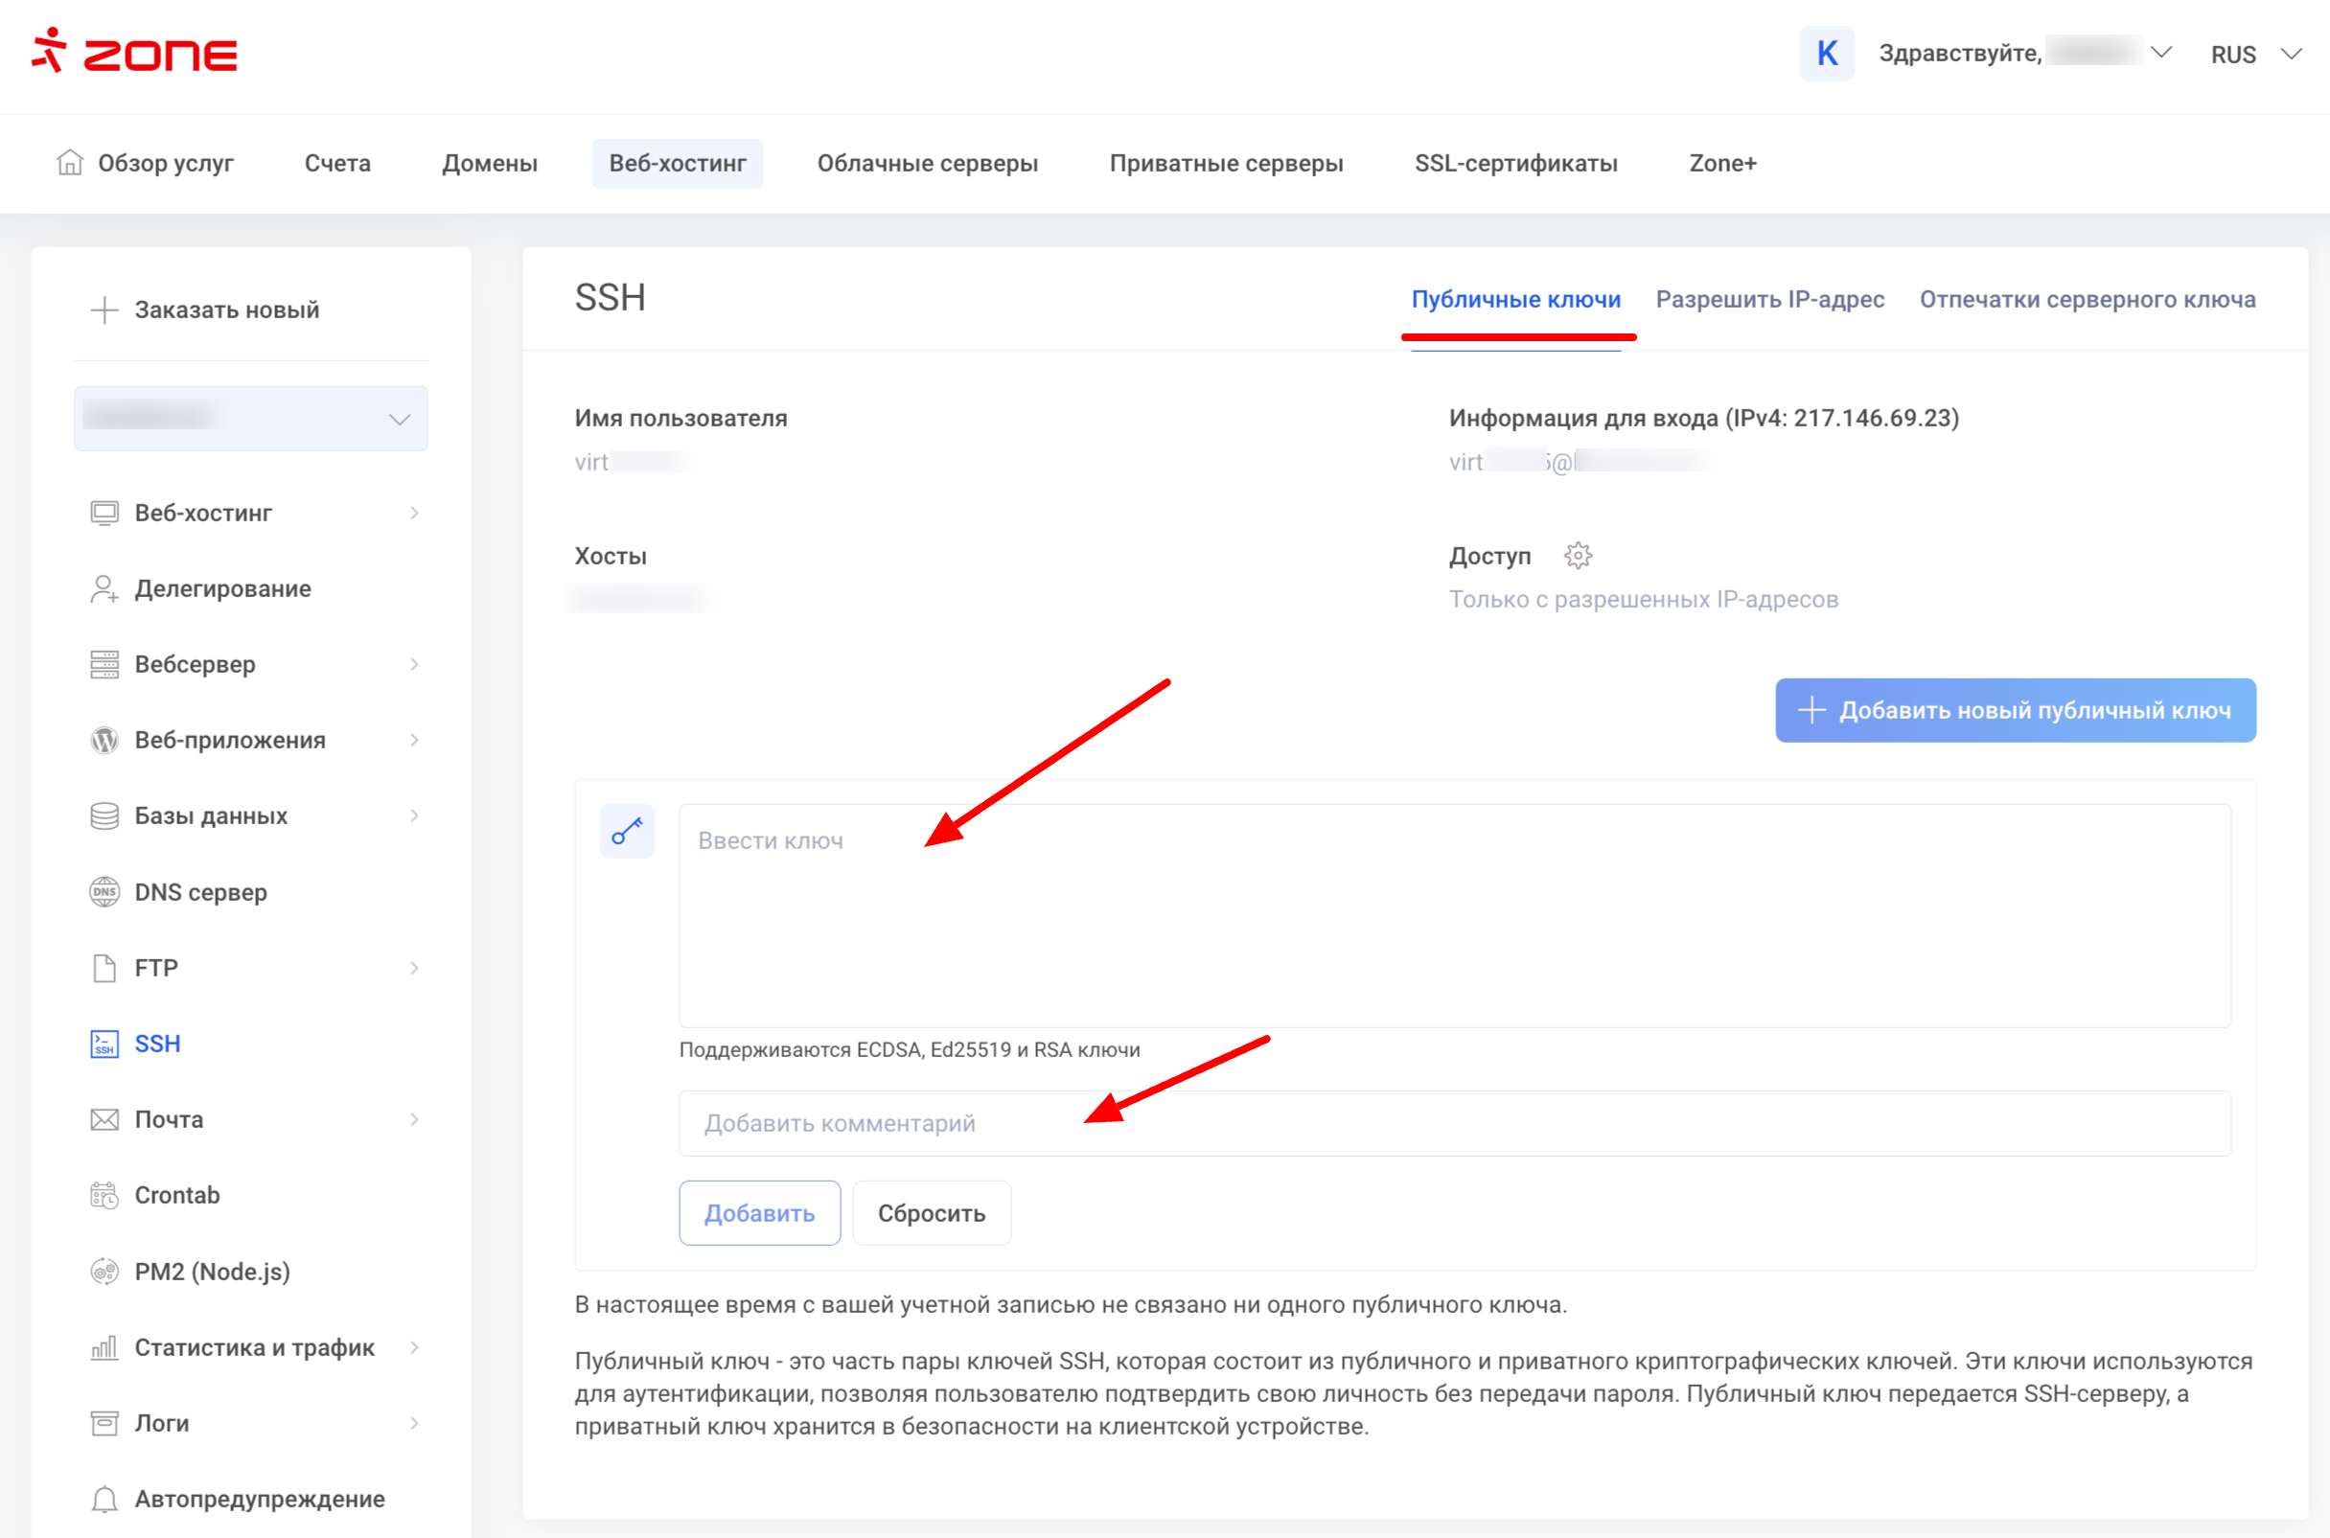Screen dimensions: 2330x1538
Task: Click the Добавить комментарий field
Action: [x=1454, y=1123]
